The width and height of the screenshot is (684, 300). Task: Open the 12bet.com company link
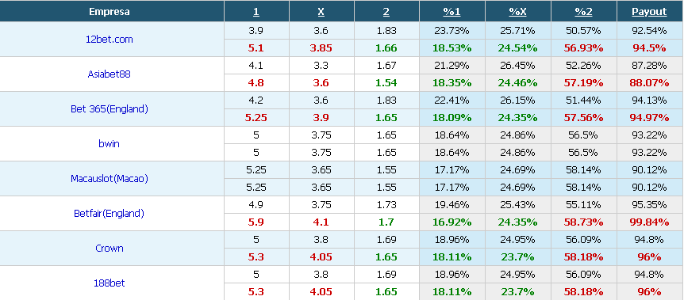109,40
